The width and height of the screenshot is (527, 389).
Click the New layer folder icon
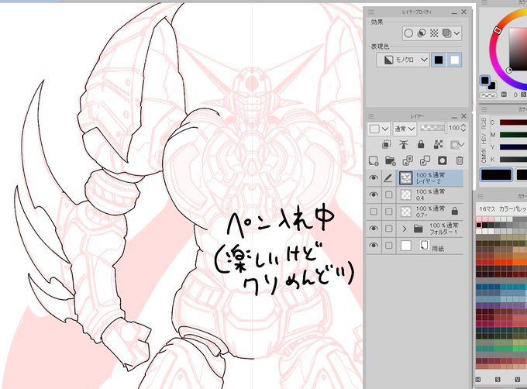click(x=390, y=161)
